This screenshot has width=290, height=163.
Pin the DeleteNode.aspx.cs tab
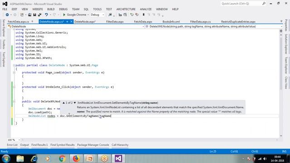67,22
